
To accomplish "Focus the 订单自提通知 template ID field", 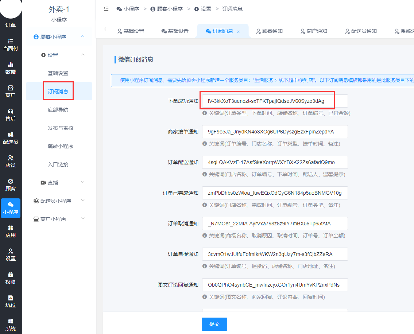I will coord(275,254).
